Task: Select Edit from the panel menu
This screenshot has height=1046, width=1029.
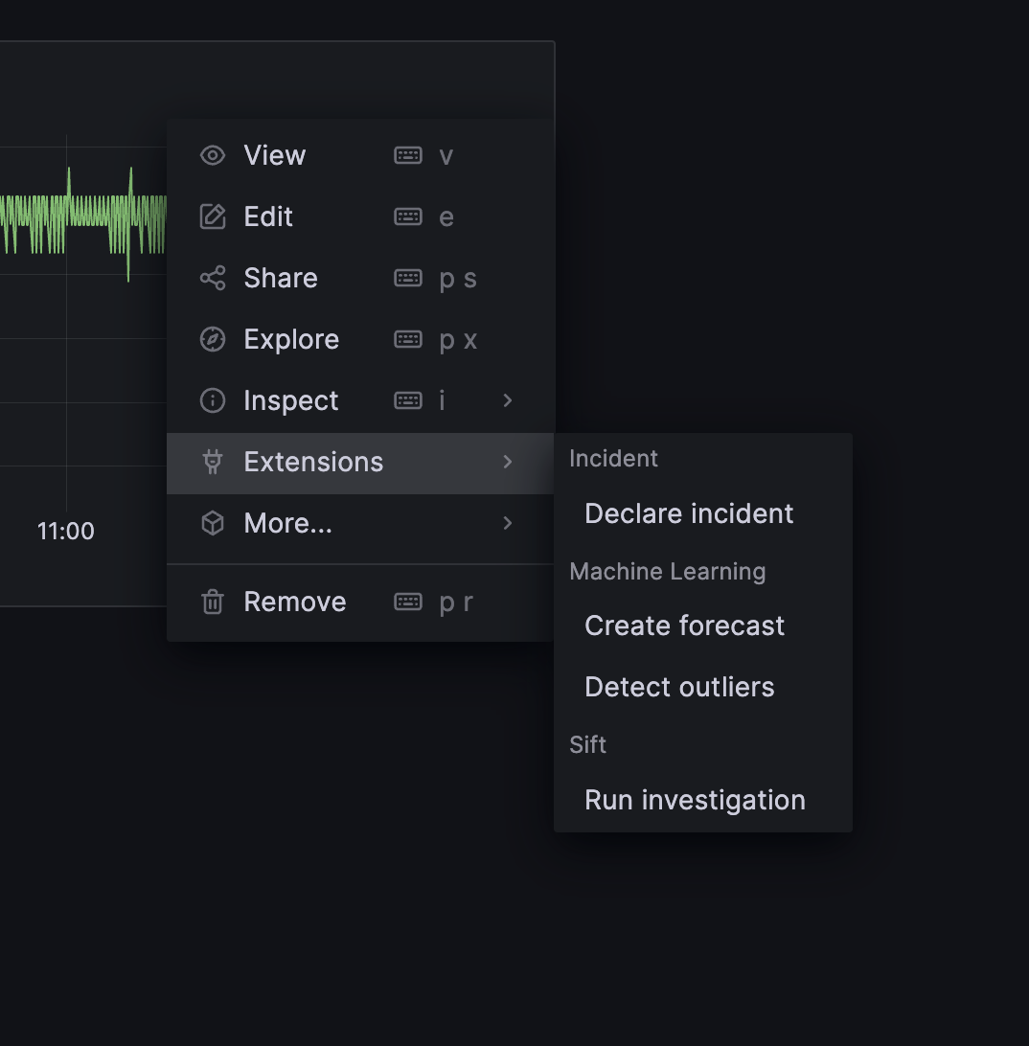Action: coord(267,216)
